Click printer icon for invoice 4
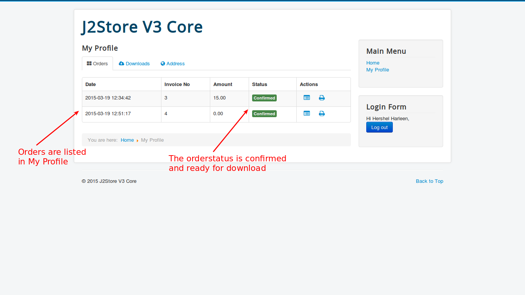Screen dimensions: 525x295 322,114
